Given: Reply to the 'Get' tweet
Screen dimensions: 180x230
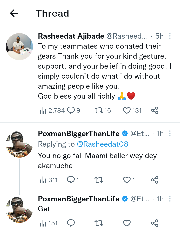Looking at the screenshot, I should click(71, 223).
